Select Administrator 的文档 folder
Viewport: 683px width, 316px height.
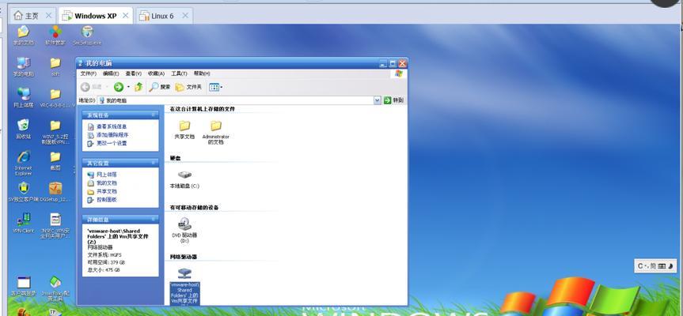point(215,132)
